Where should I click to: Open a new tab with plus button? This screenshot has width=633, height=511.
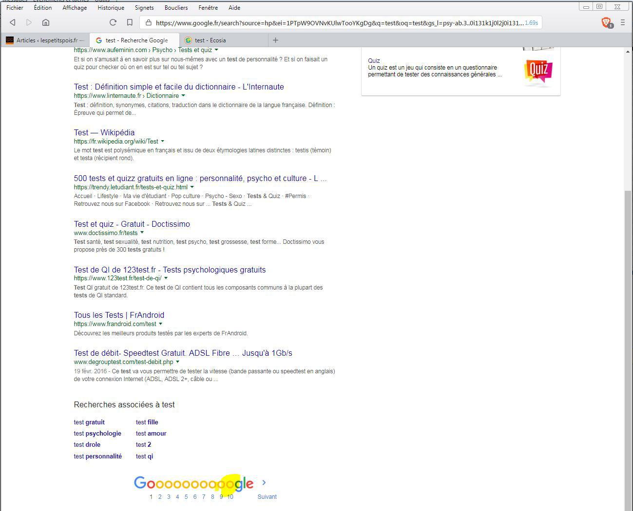coord(275,40)
